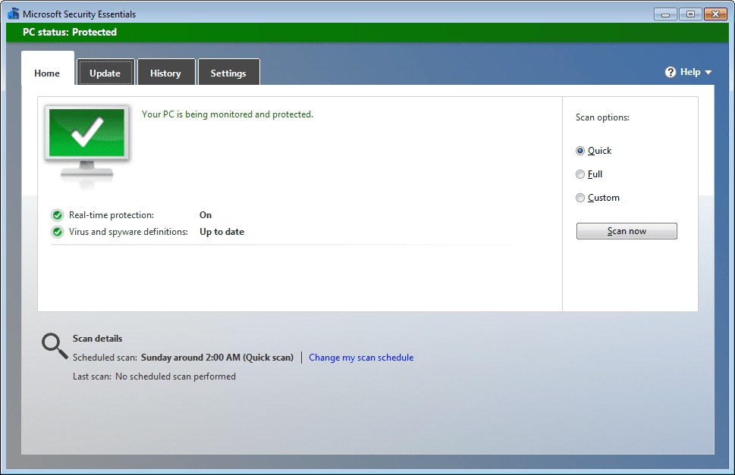Minimize the Security Essentials window

(x=664, y=13)
